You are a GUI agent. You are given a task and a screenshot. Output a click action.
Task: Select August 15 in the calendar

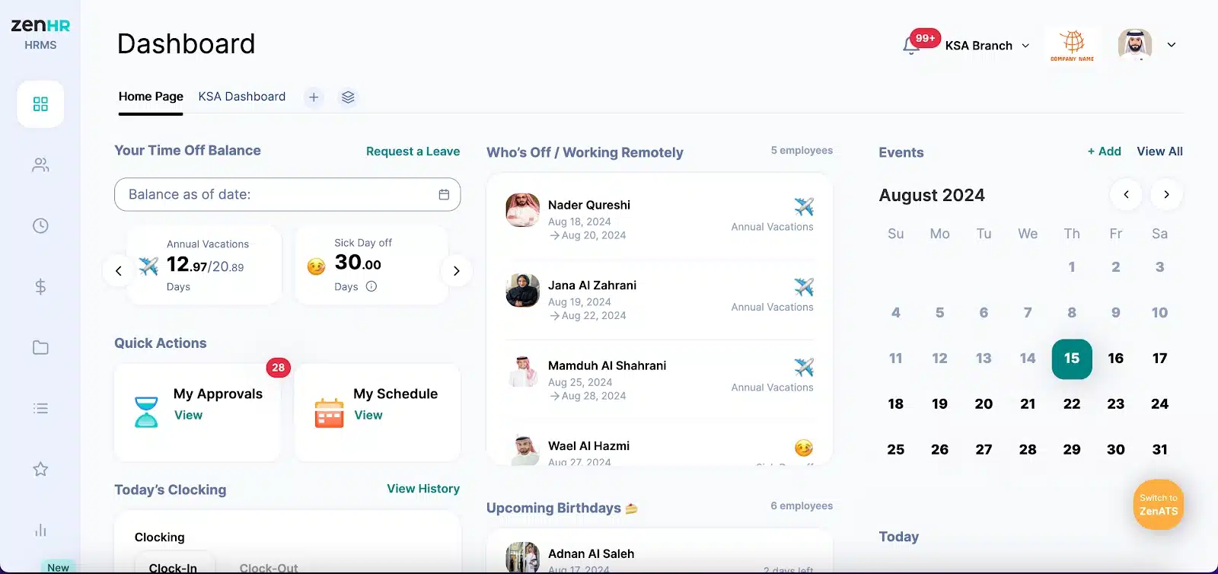coord(1072,359)
